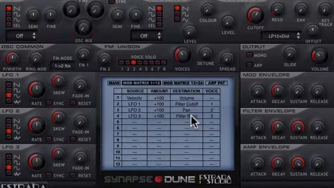Click row 1 amount +100 value
Screen dimensions: 334x188
pyautogui.click(x=159, y=98)
